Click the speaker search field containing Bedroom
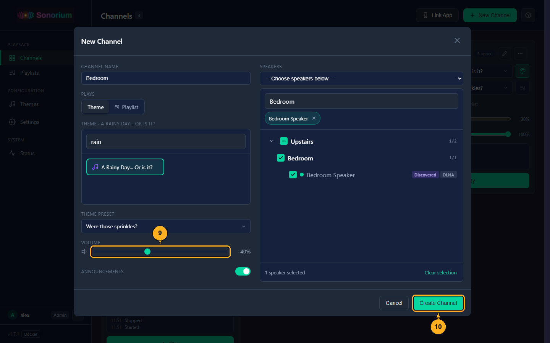 (x=361, y=101)
